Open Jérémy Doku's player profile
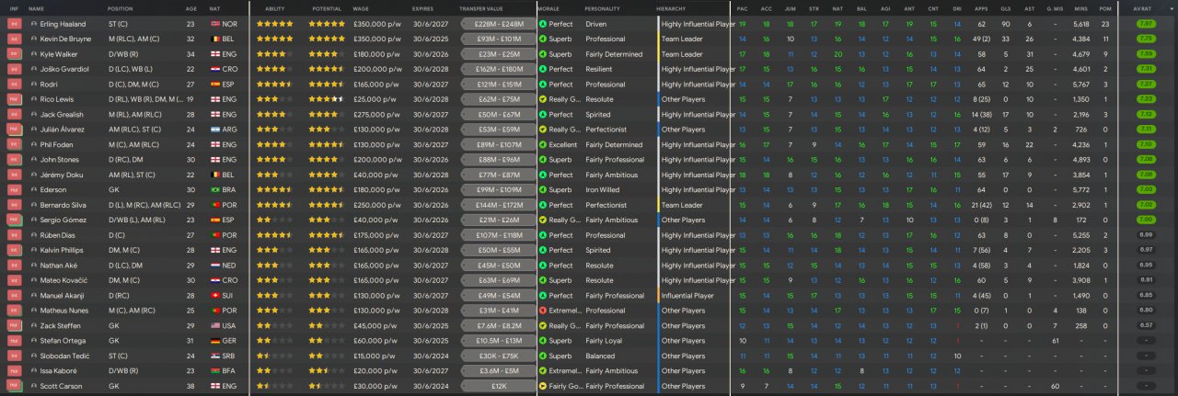 coord(63,175)
